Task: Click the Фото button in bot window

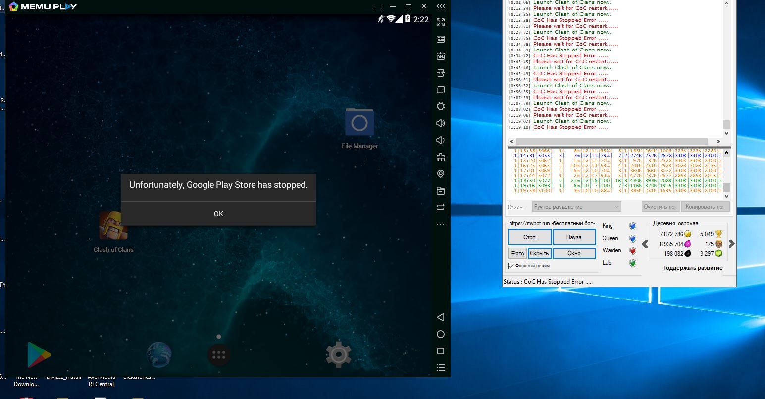Action: click(x=517, y=253)
